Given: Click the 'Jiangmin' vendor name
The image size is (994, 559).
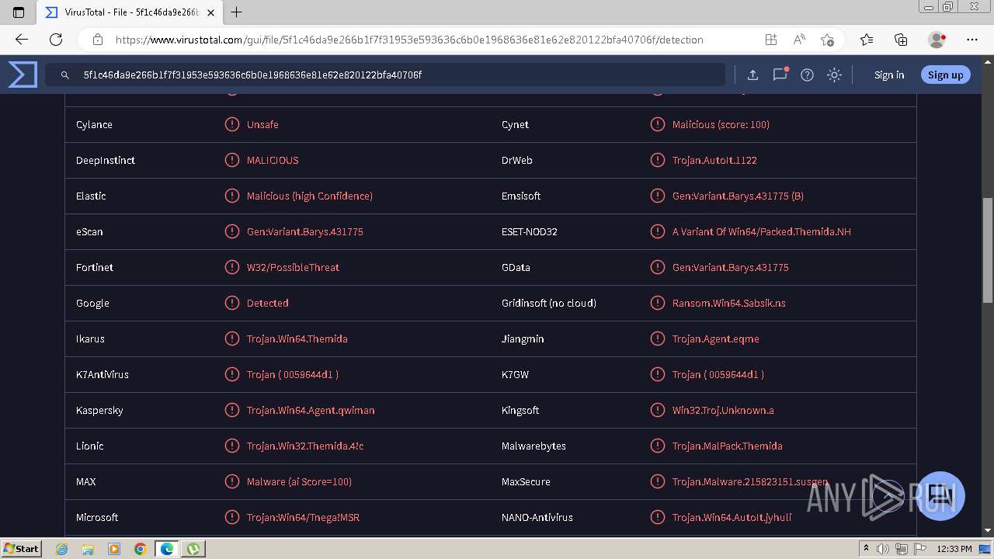Looking at the screenshot, I should [x=523, y=339].
